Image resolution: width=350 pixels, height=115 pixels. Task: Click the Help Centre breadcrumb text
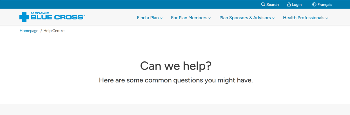54,31
